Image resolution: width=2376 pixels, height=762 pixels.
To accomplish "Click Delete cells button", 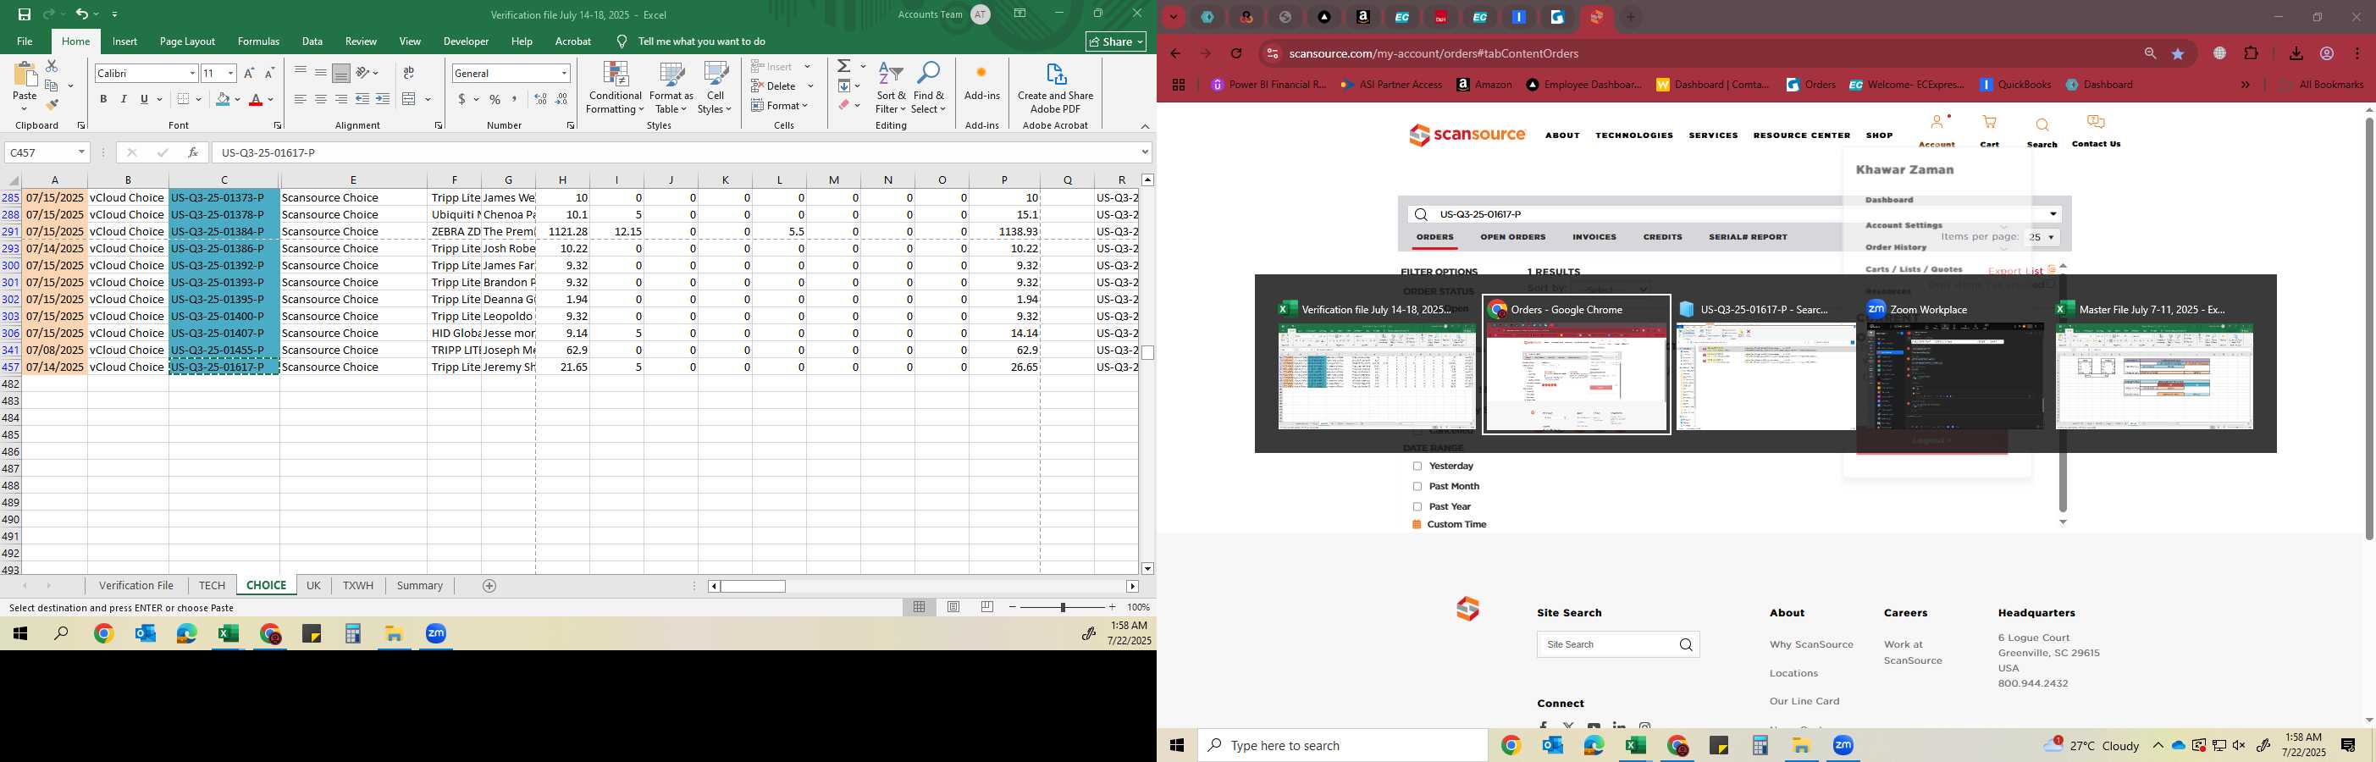I will click(x=774, y=86).
